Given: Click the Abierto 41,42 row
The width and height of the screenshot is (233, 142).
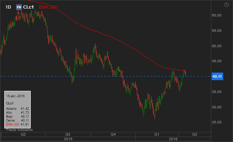Looking at the screenshot, I should 18,109.
